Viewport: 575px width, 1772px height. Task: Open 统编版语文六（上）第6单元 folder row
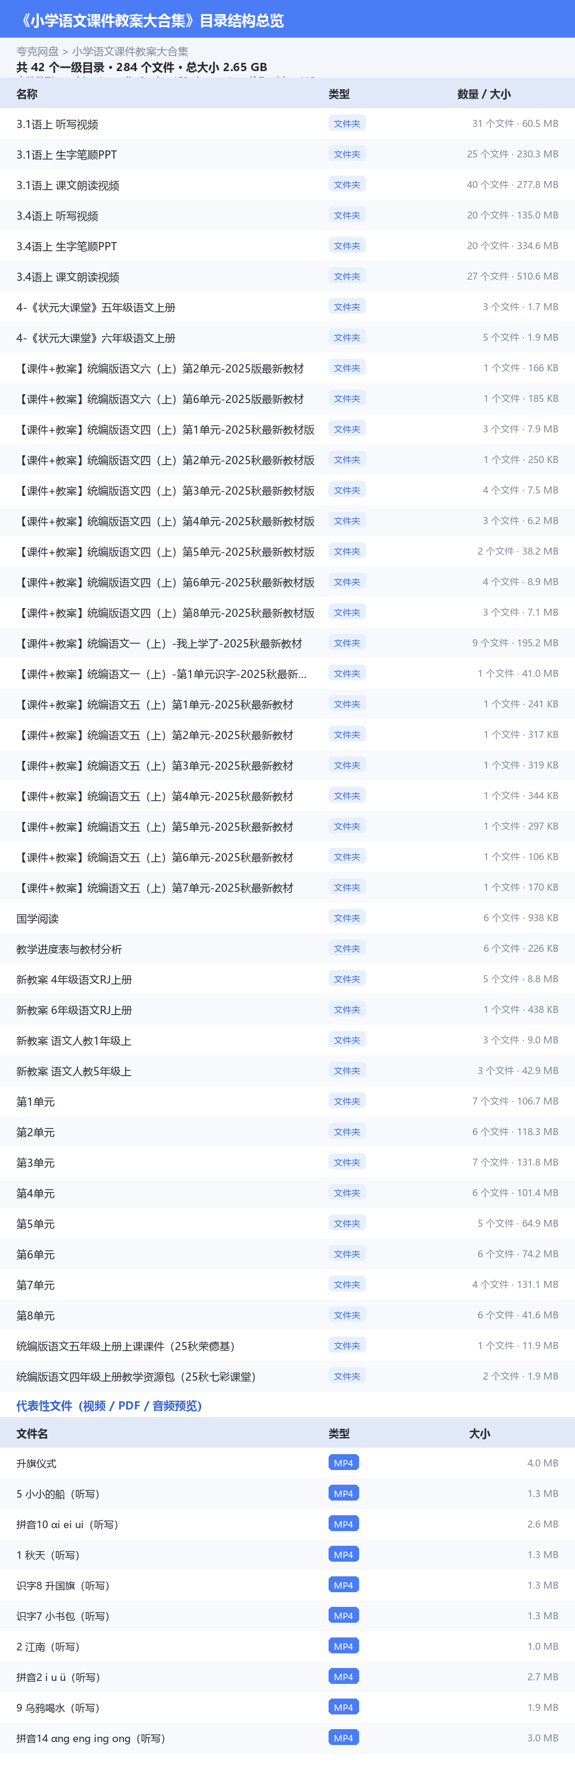click(287, 398)
